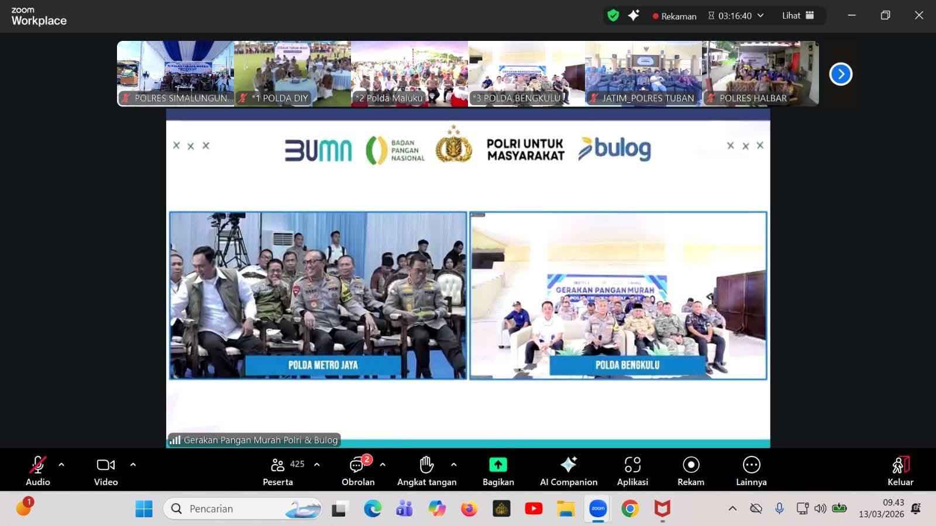Expand the meeting timer dropdown arrow
Image resolution: width=936 pixels, height=526 pixels.
coord(760,16)
